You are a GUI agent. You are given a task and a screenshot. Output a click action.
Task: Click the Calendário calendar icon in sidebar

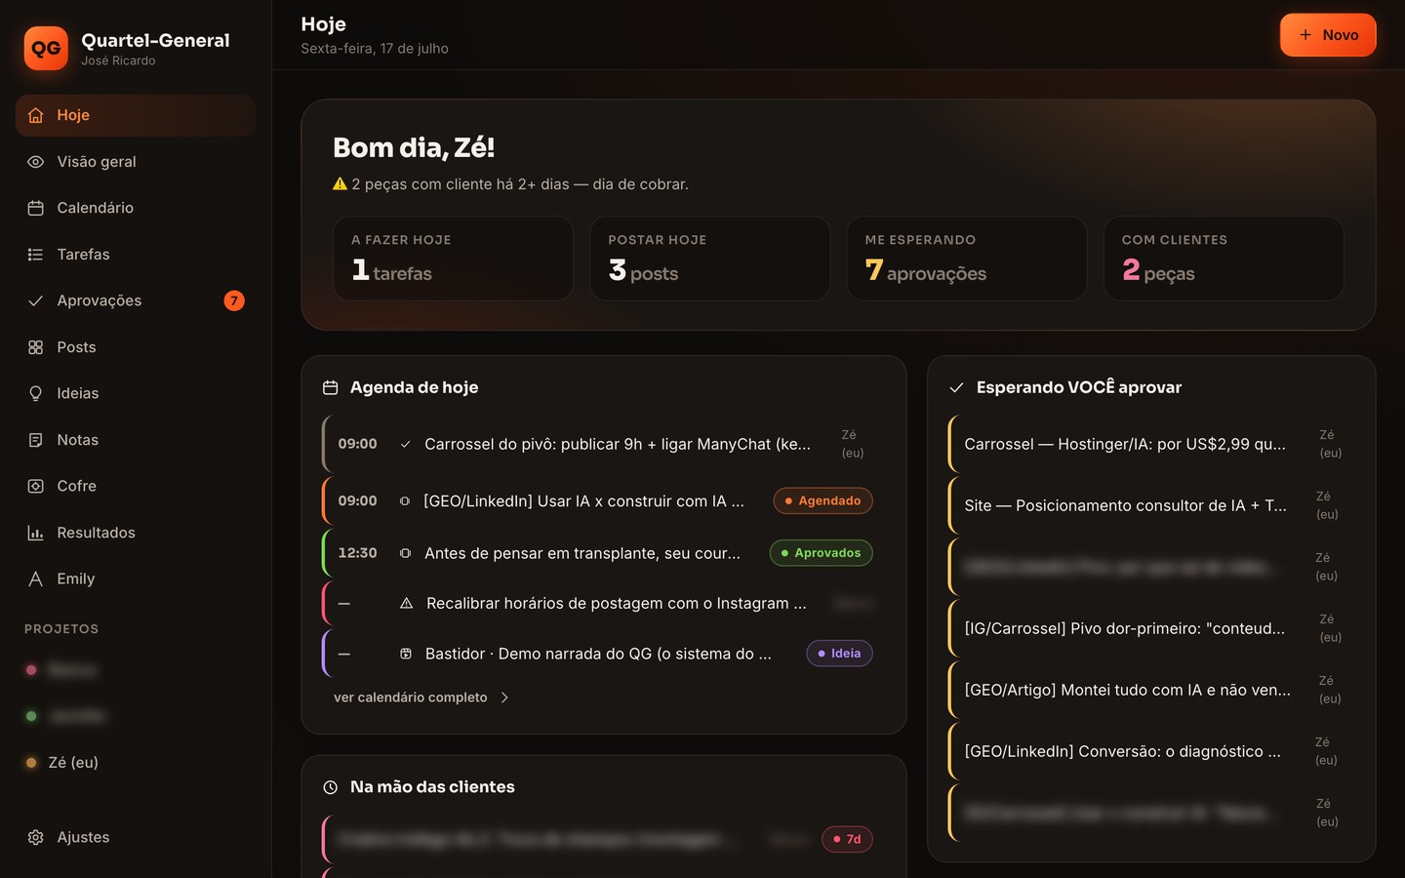point(36,208)
